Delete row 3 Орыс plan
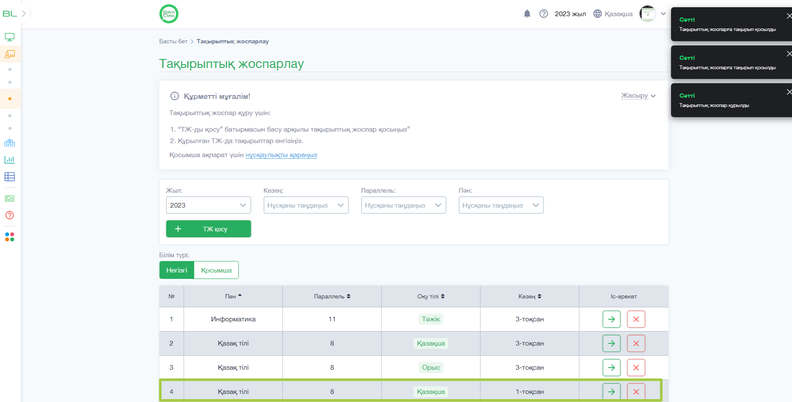The width and height of the screenshot is (792, 402). click(x=636, y=368)
